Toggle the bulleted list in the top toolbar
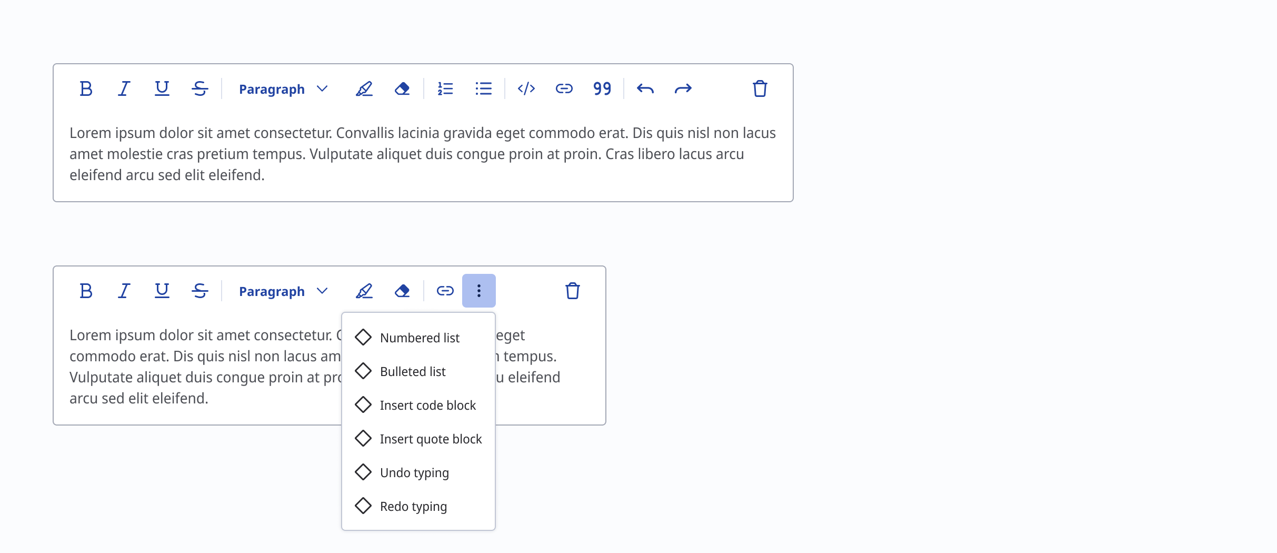The height and width of the screenshot is (553, 1277). [483, 88]
